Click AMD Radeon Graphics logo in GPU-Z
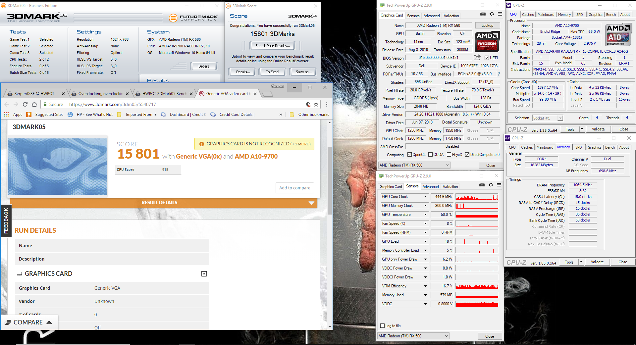 487,41
